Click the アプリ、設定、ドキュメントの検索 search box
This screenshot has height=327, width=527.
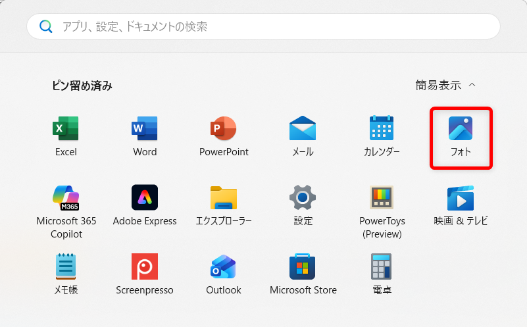[263, 26]
